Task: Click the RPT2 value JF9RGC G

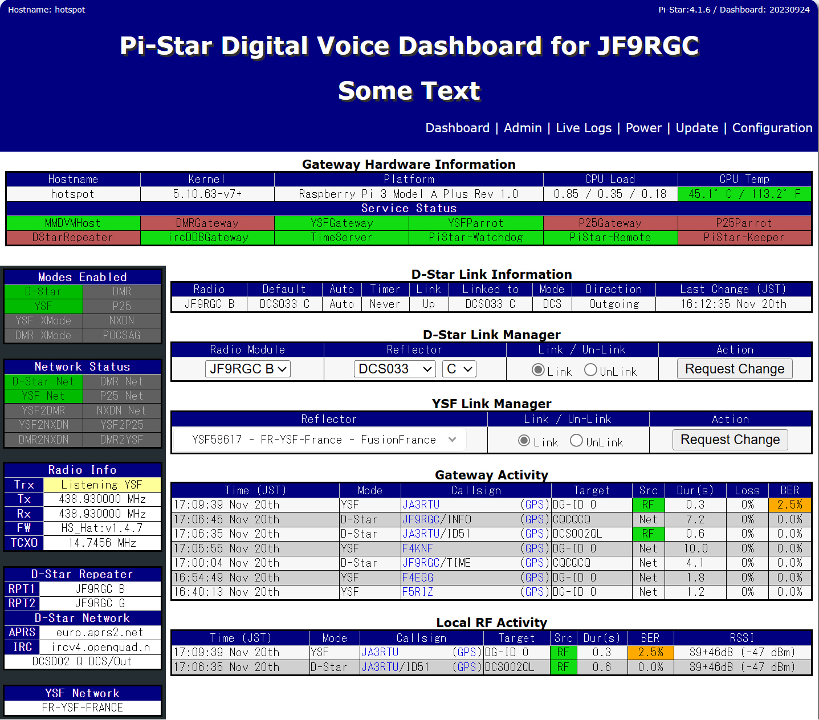Action: 100,603
